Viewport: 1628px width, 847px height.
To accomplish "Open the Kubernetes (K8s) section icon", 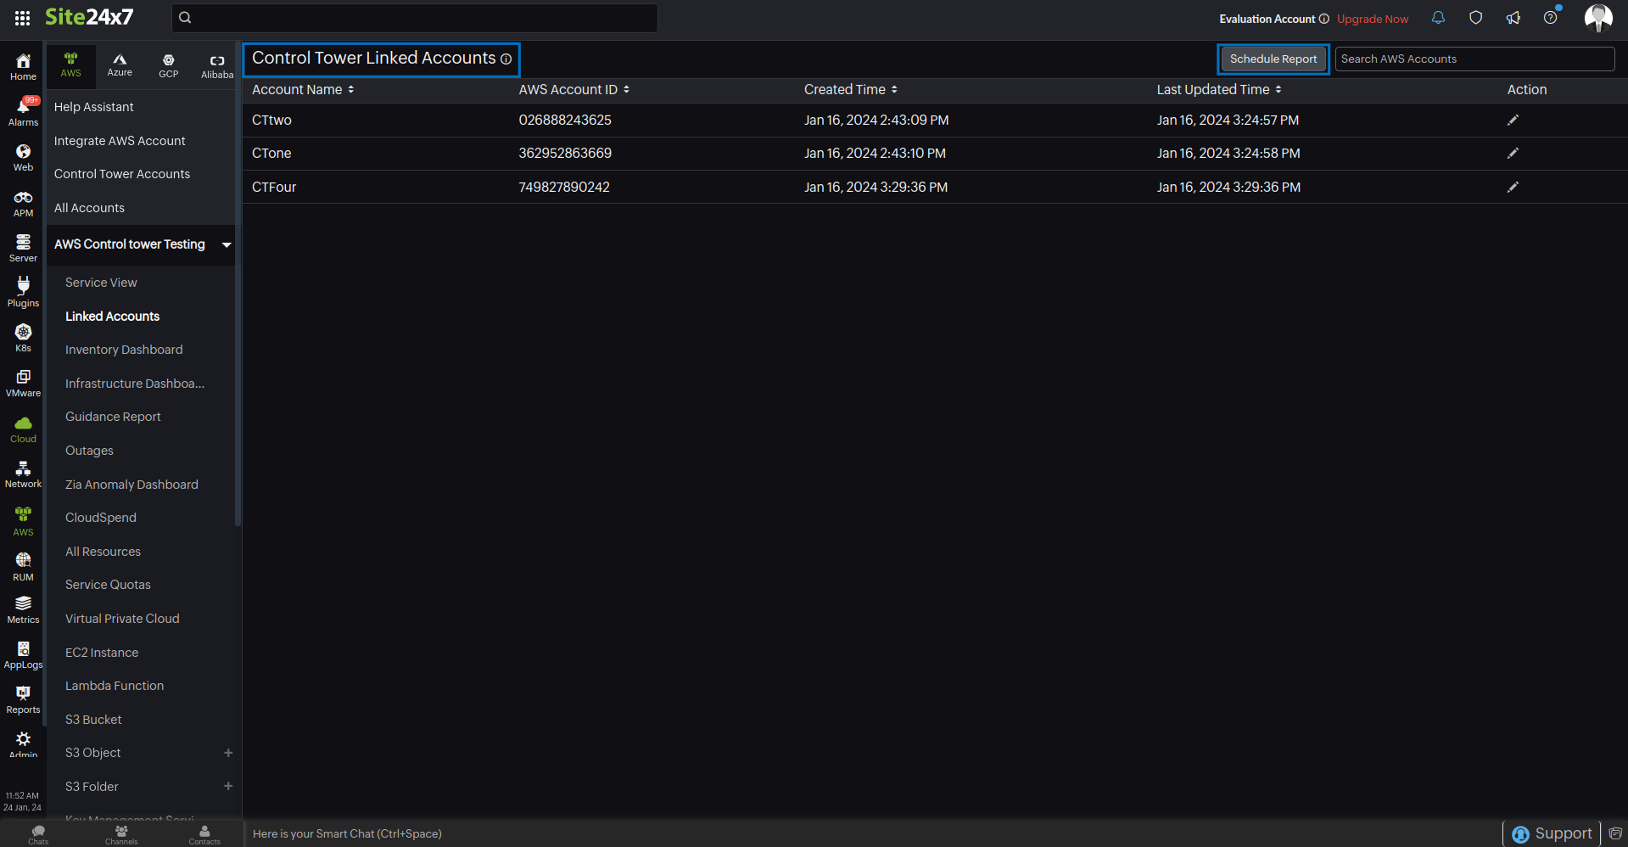I will (22, 334).
